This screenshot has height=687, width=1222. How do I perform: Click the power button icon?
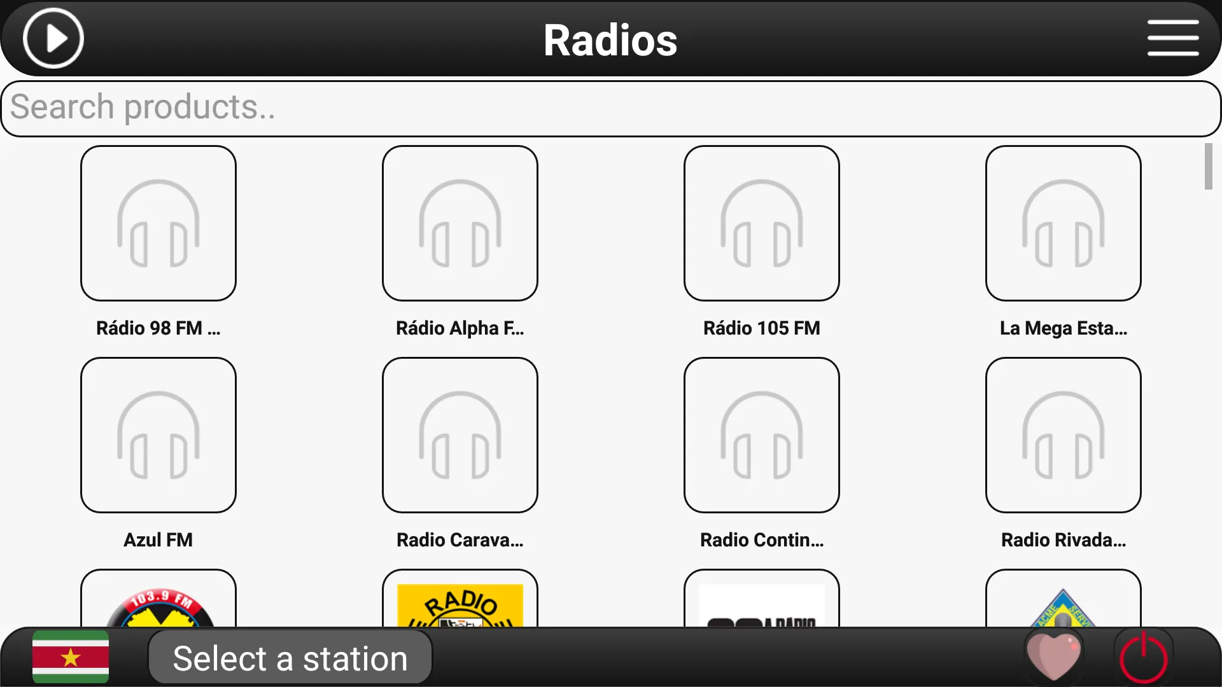[x=1145, y=658]
